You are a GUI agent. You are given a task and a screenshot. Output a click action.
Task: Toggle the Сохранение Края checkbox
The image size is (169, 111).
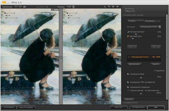point(128,74)
